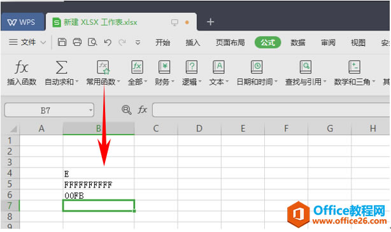This screenshot has width=391, height=232.
Task: Switch to the 插入 (Insert) ribbon tab
Action: [x=192, y=43]
